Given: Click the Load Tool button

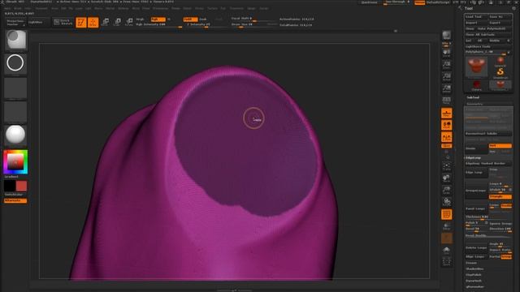Looking at the screenshot, I should pos(476,16).
